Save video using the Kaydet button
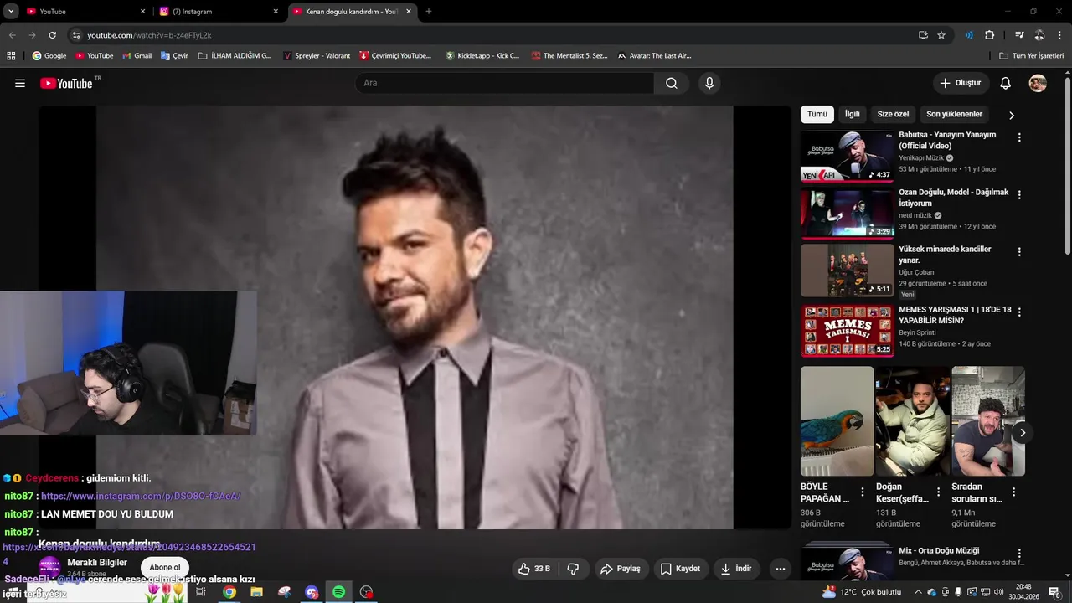This screenshot has width=1072, height=603. pos(680,569)
